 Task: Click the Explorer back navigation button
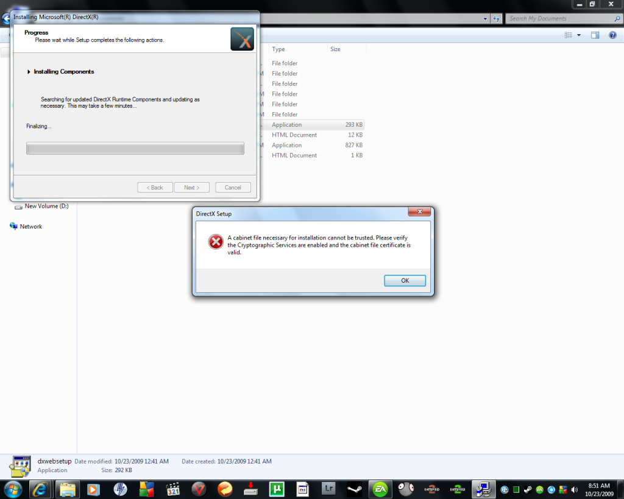click(6, 19)
